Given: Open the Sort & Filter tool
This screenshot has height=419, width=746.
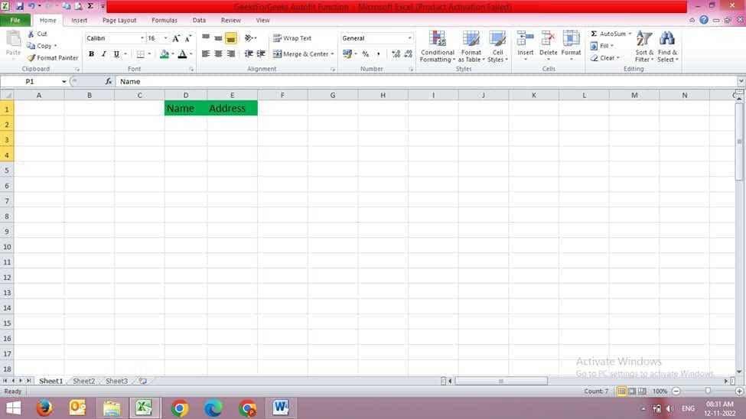Looking at the screenshot, I should tap(644, 46).
